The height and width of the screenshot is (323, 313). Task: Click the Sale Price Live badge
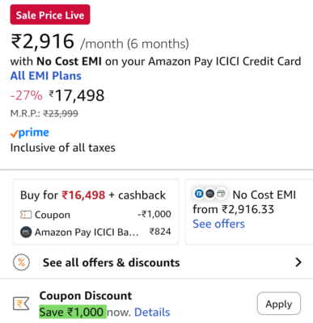[x=50, y=15]
